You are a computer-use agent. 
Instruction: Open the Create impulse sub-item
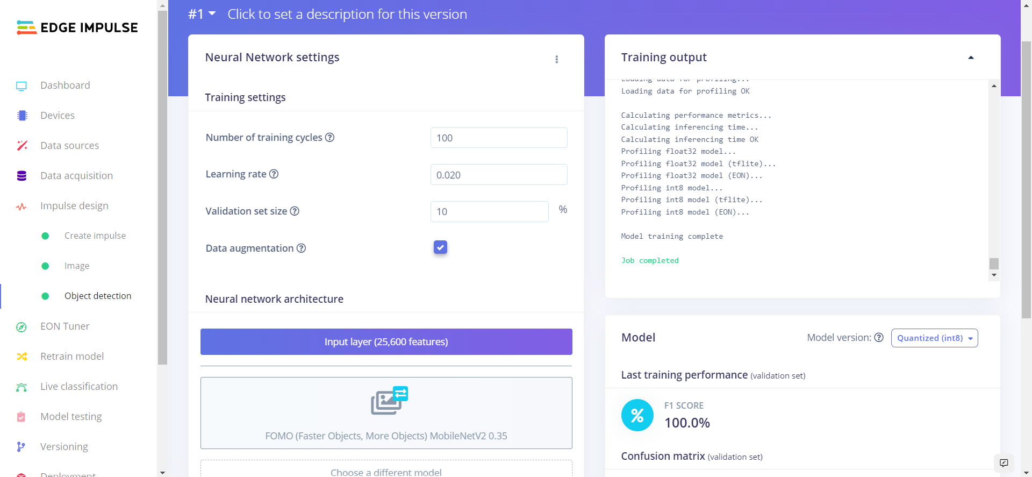pyautogui.click(x=95, y=236)
